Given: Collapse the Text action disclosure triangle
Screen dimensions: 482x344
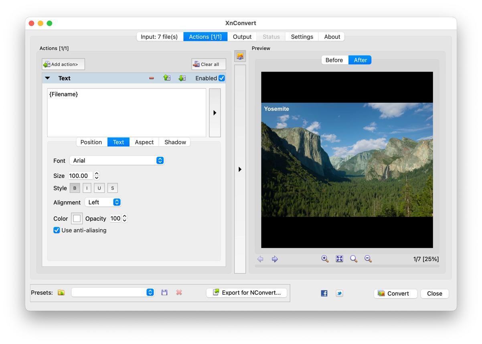Looking at the screenshot, I should click(47, 78).
